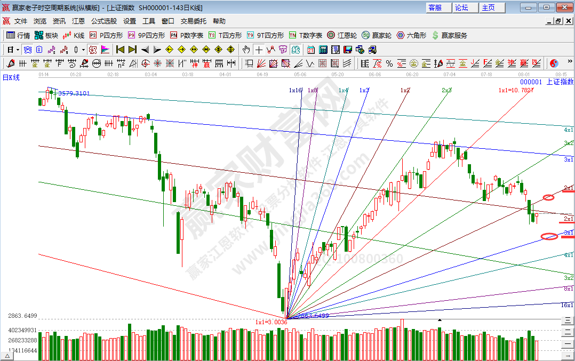Expand the candlestick style dropdown arrow
The image size is (575, 361).
tap(83, 50)
